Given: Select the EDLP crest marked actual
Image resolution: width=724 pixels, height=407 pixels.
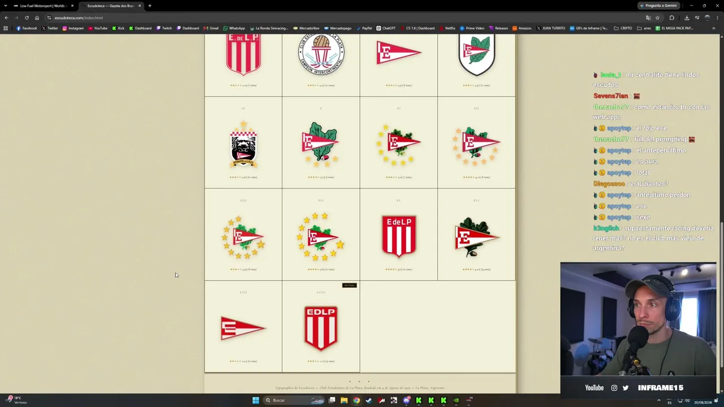Looking at the screenshot, I should [321, 328].
